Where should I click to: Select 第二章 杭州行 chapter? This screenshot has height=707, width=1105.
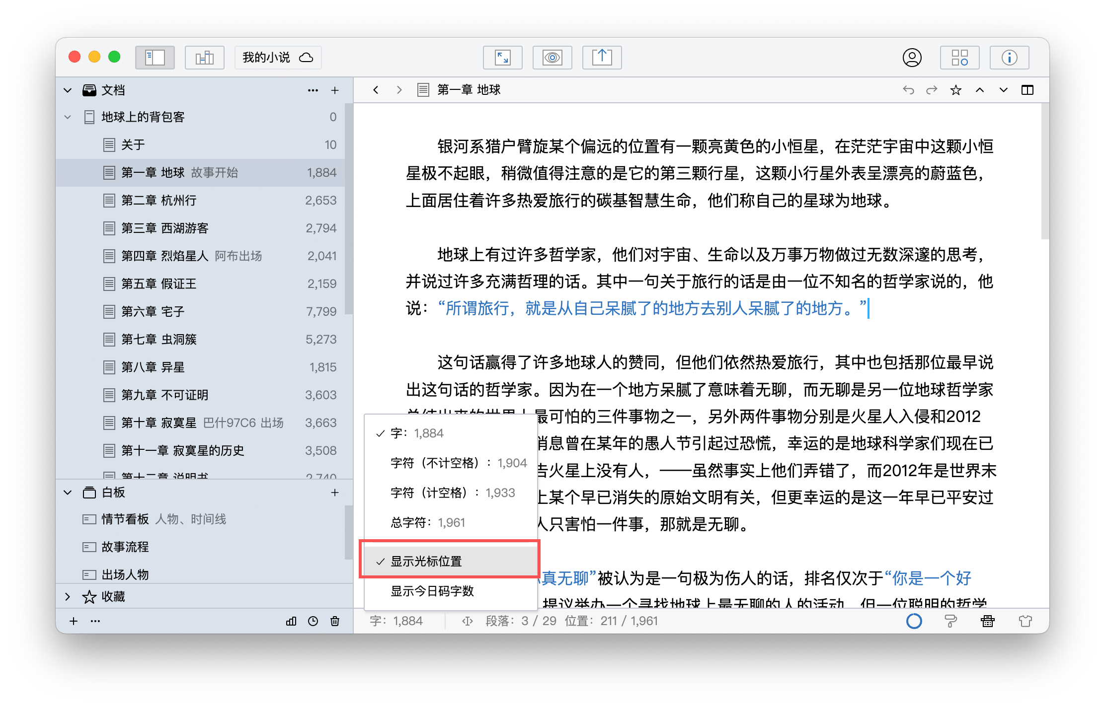click(200, 201)
